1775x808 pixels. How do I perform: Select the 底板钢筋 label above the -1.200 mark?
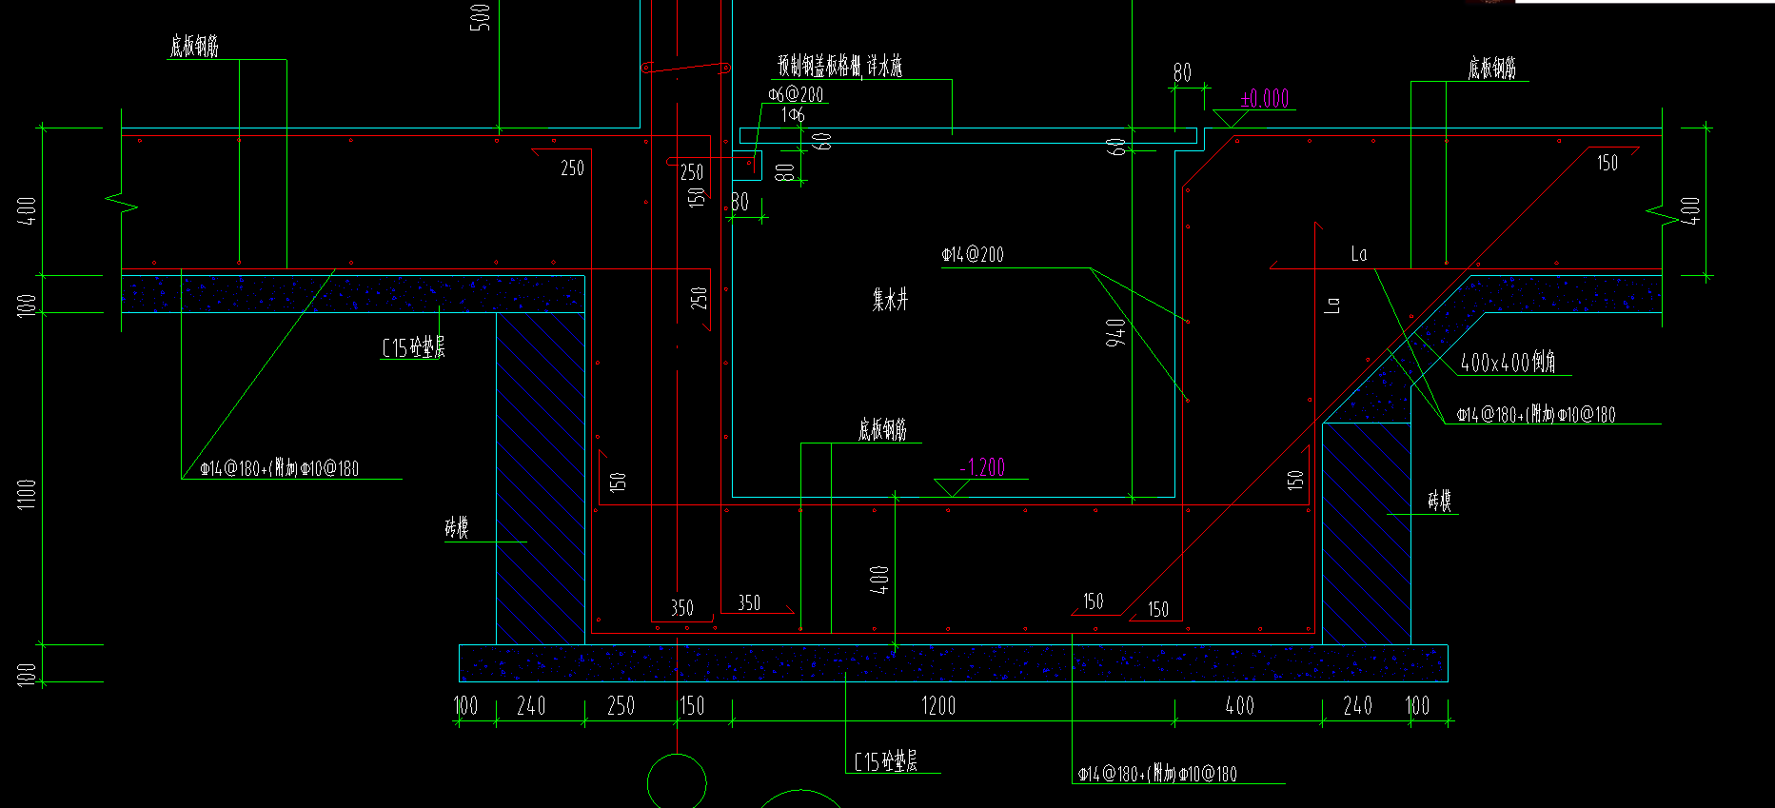coord(882,430)
